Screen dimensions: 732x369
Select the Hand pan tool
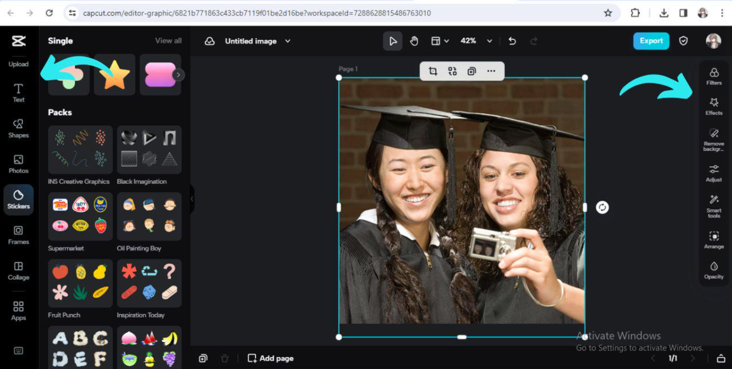[x=414, y=41]
